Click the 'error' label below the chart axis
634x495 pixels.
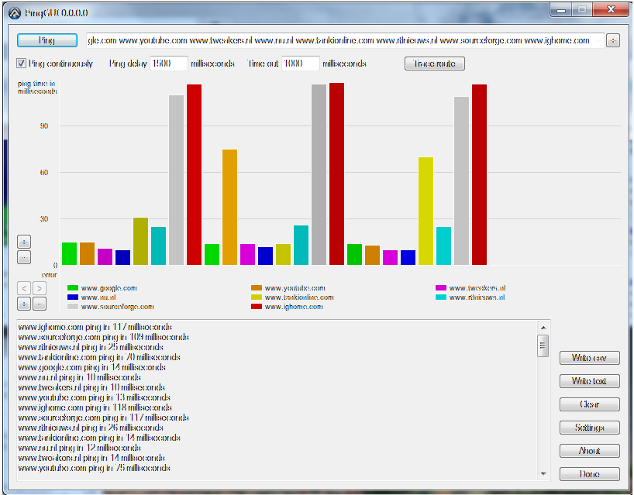[x=50, y=275]
